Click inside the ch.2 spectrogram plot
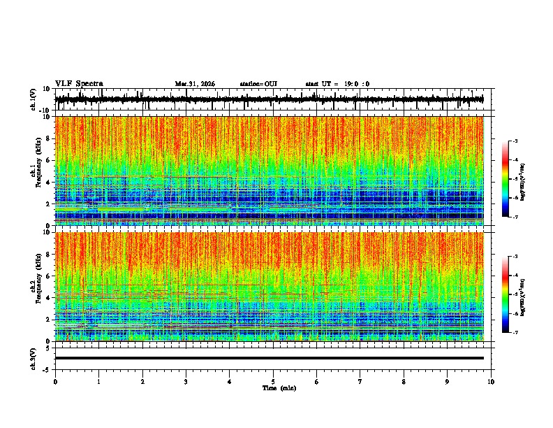 point(269,287)
